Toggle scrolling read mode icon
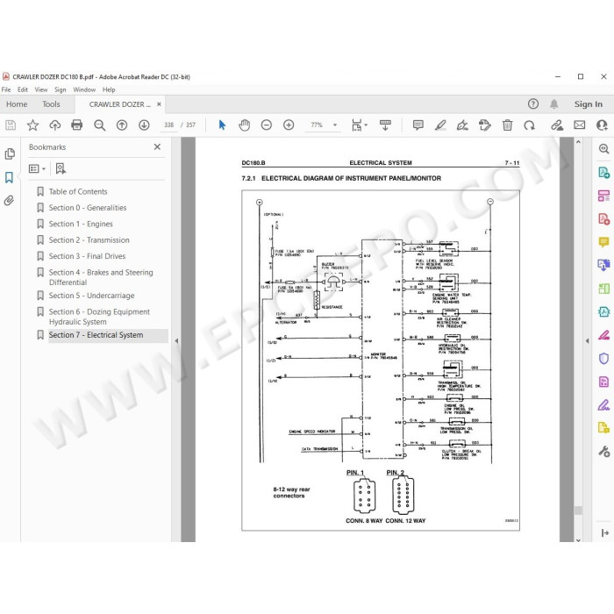This screenshot has height=614, width=614. tap(385, 125)
